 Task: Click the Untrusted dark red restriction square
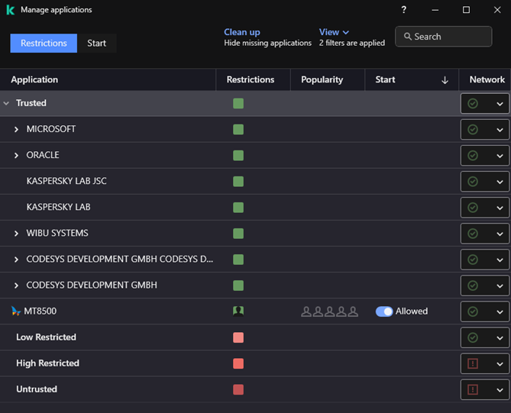[x=238, y=389]
